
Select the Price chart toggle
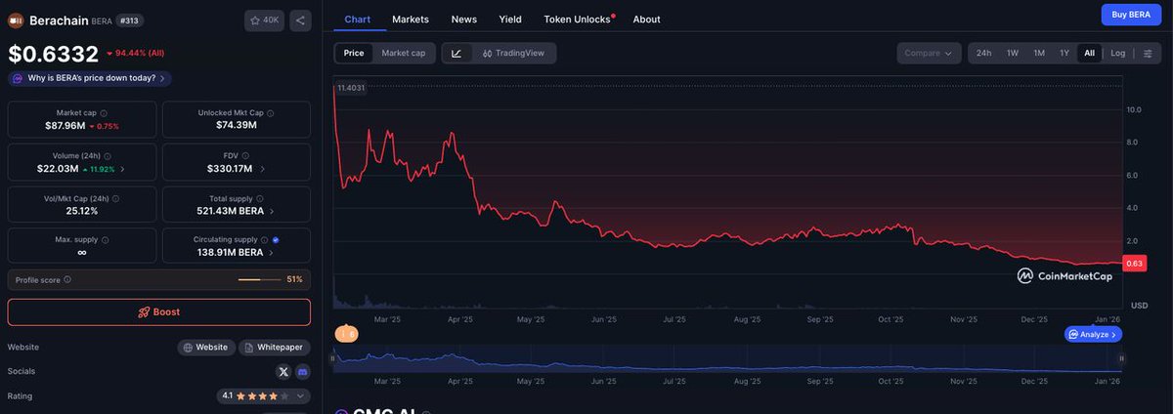tap(354, 53)
